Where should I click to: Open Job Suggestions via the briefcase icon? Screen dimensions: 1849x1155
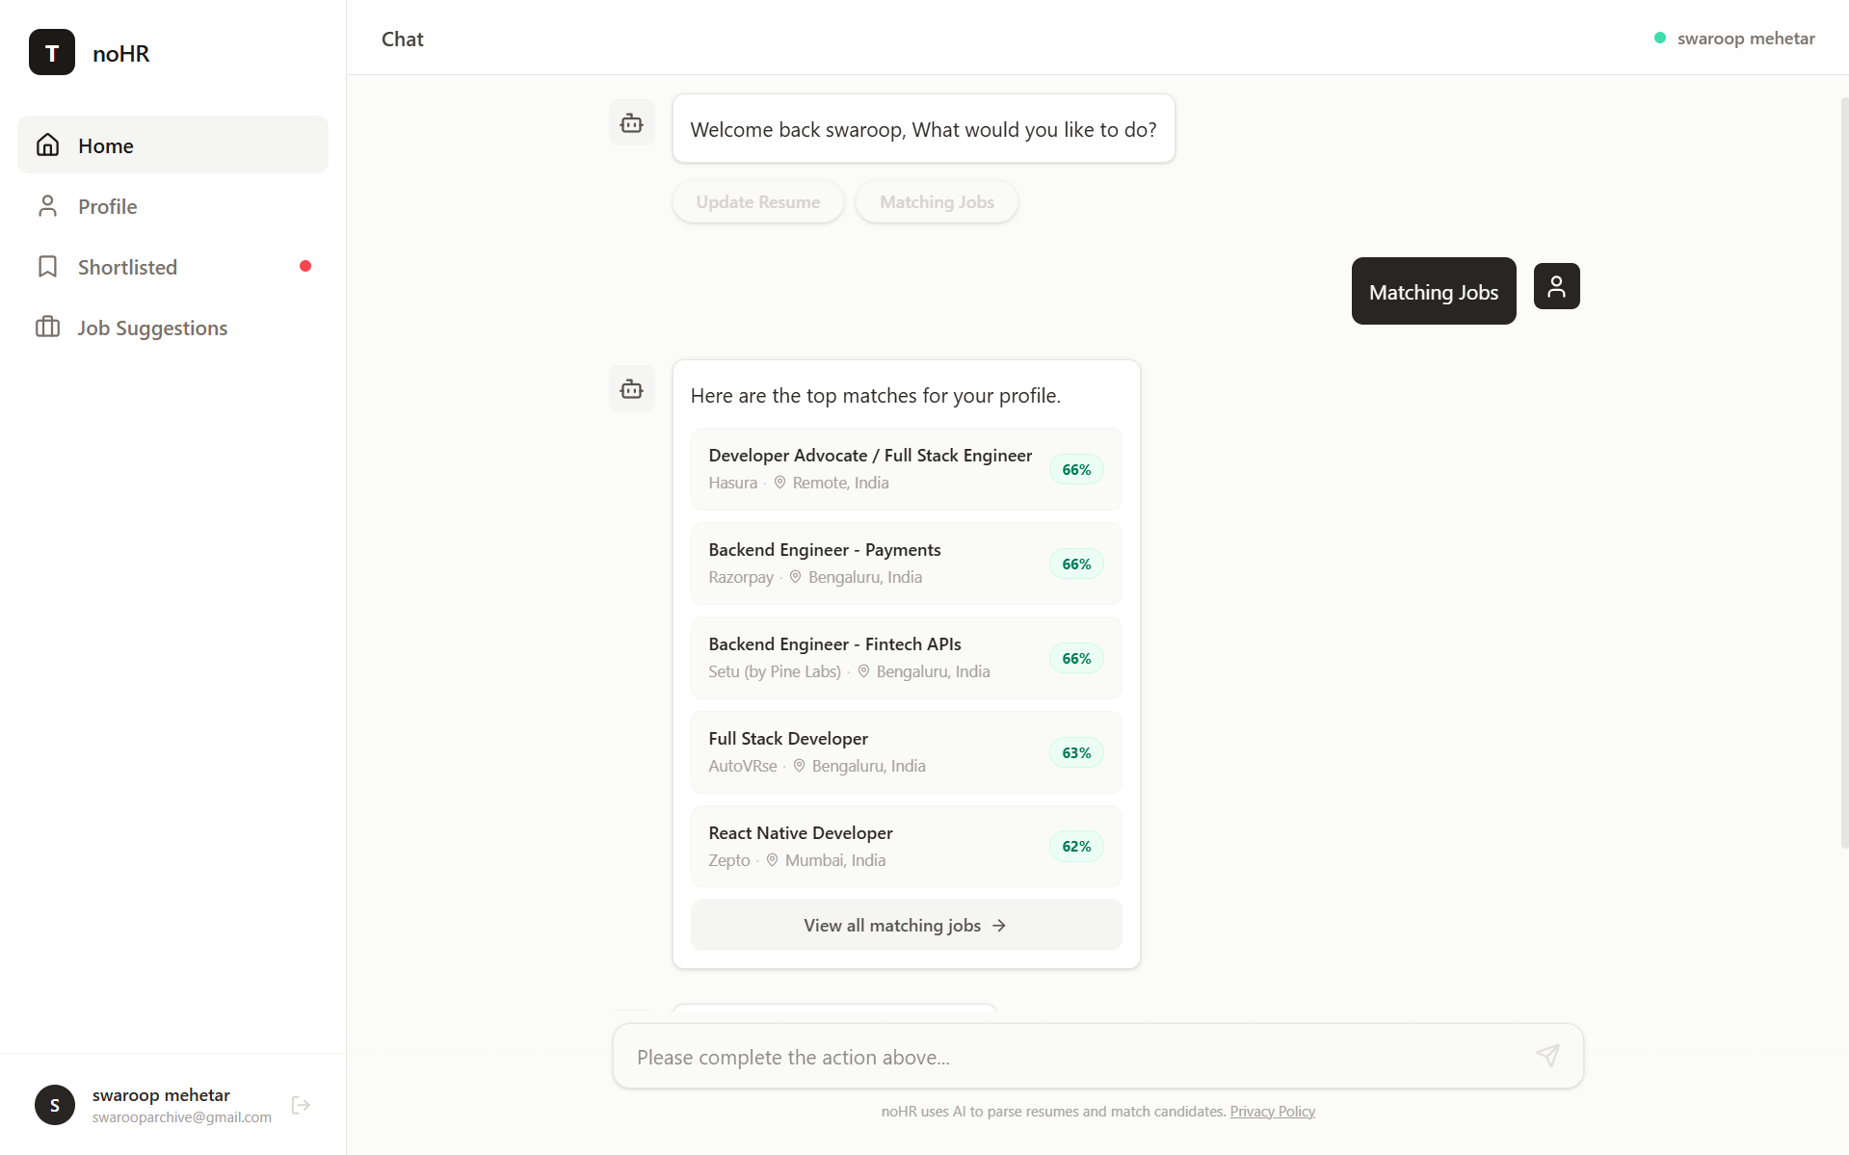click(48, 327)
